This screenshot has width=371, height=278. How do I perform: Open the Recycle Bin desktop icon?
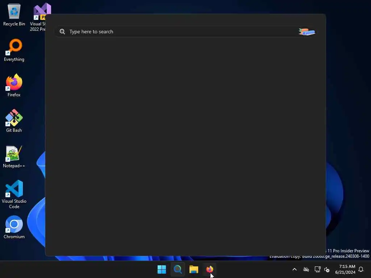tap(14, 14)
